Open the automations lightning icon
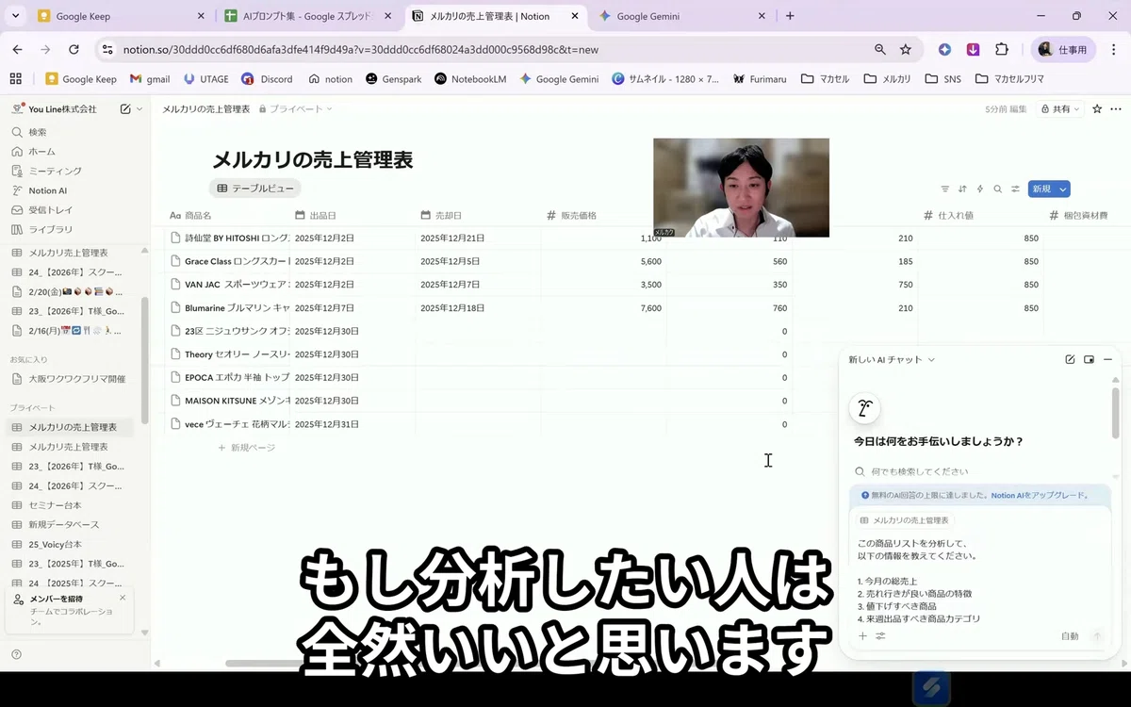Screen dimensions: 1131x707 pos(980,189)
